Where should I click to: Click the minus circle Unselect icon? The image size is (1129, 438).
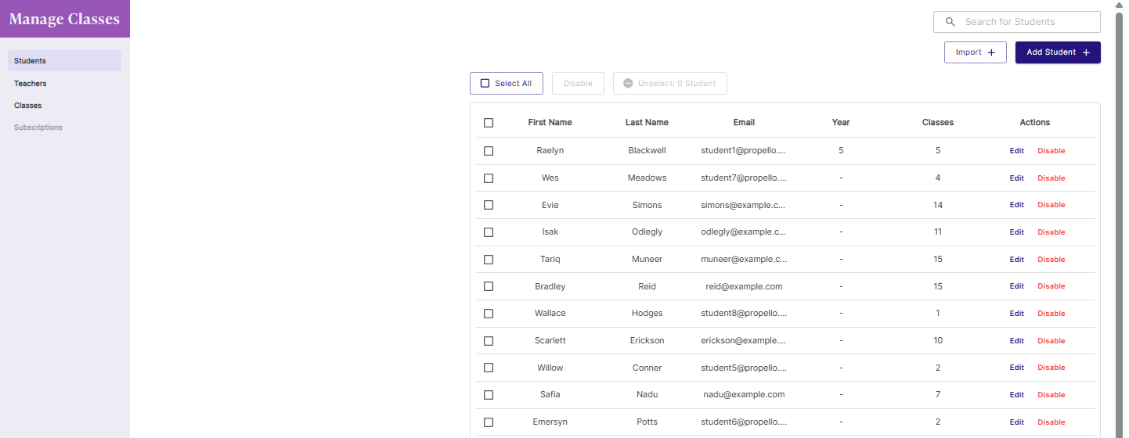click(x=628, y=84)
